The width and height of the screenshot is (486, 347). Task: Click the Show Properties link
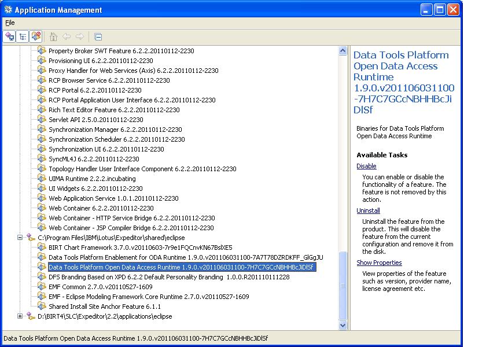(x=379, y=263)
